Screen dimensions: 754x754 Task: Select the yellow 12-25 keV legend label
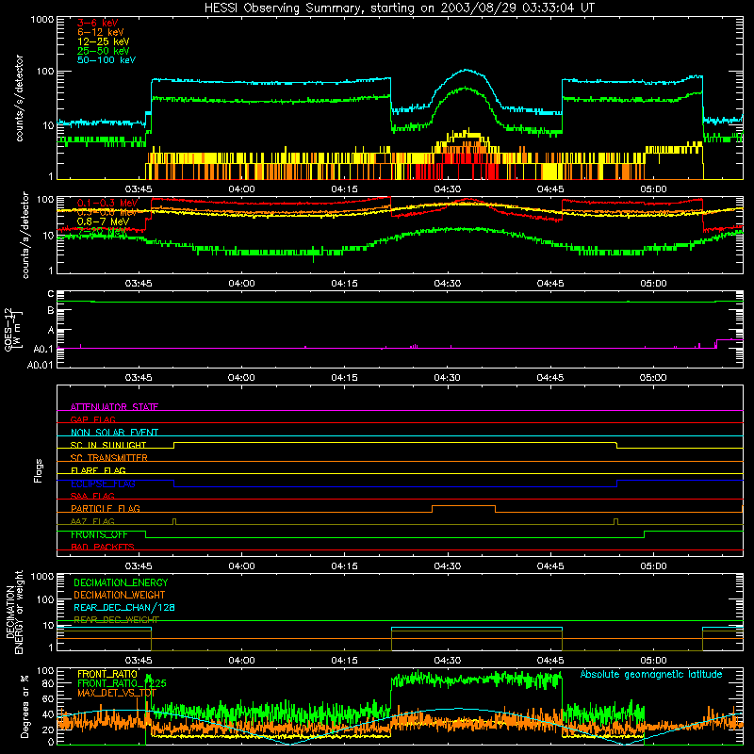click(104, 41)
